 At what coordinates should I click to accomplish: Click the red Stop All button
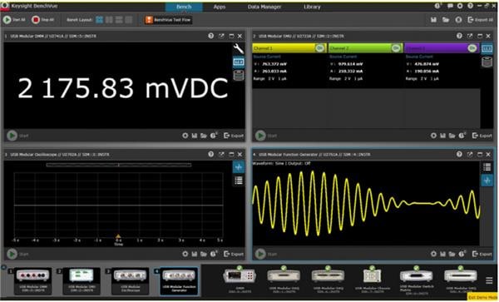click(x=42, y=20)
